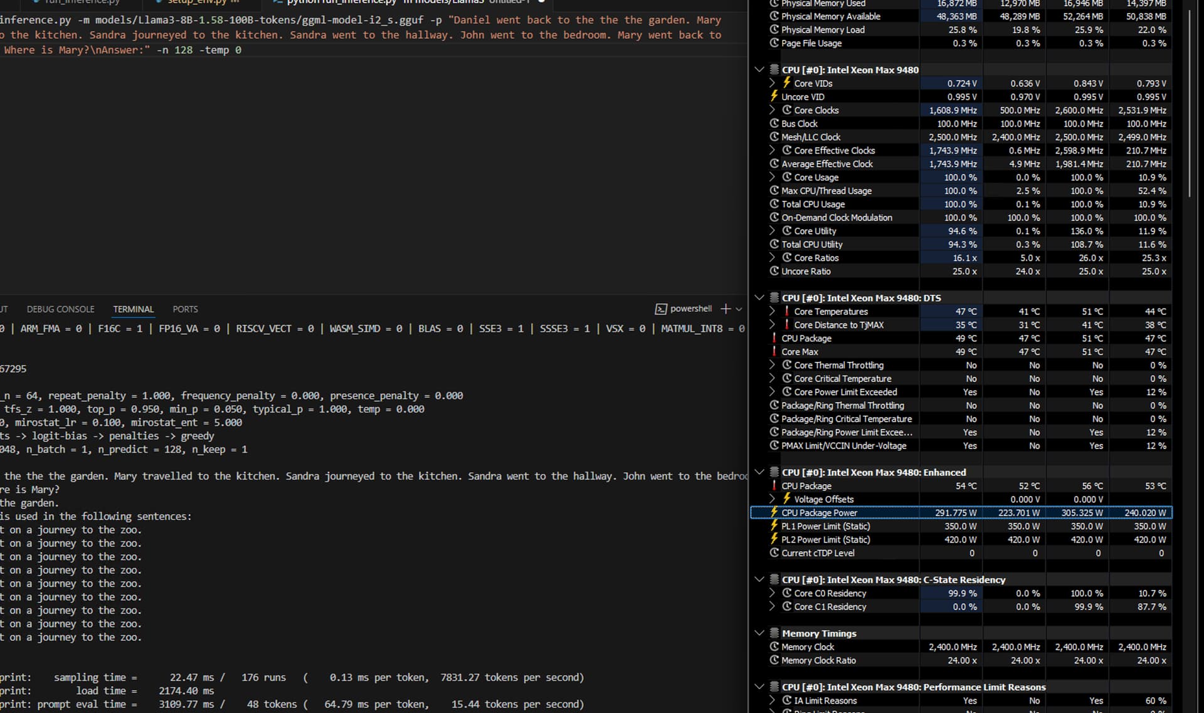Click the CPU Package thermometer icon in the DTS section

click(774, 338)
